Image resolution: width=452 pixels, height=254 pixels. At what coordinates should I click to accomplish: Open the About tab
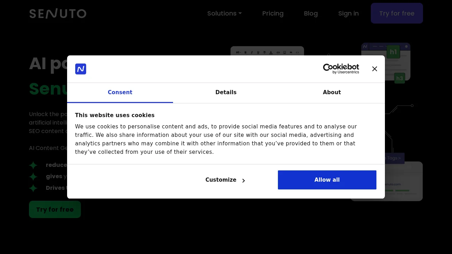[332, 92]
